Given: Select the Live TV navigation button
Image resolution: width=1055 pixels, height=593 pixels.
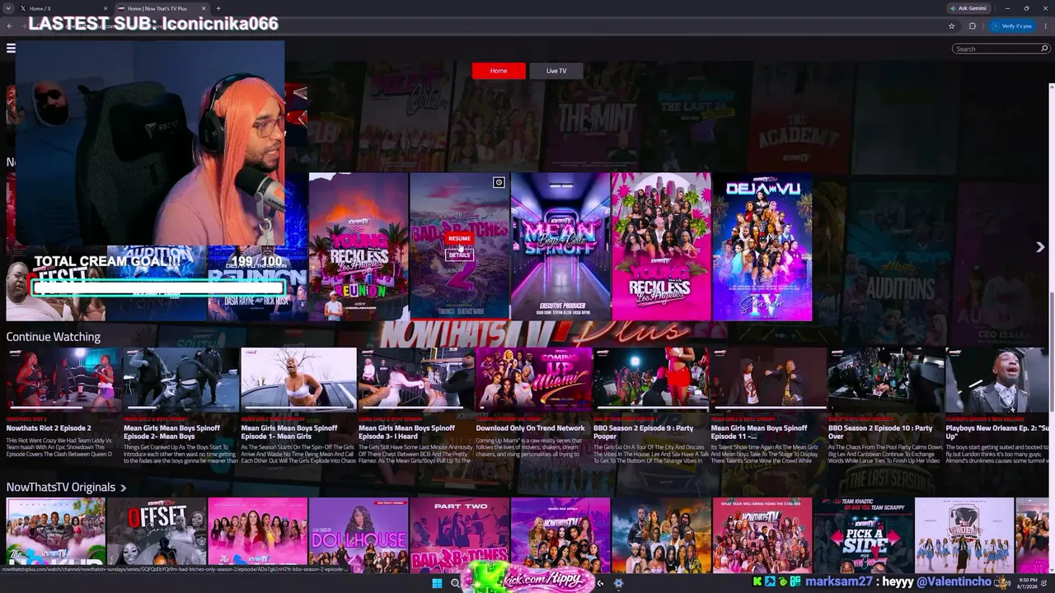Looking at the screenshot, I should tap(556, 71).
